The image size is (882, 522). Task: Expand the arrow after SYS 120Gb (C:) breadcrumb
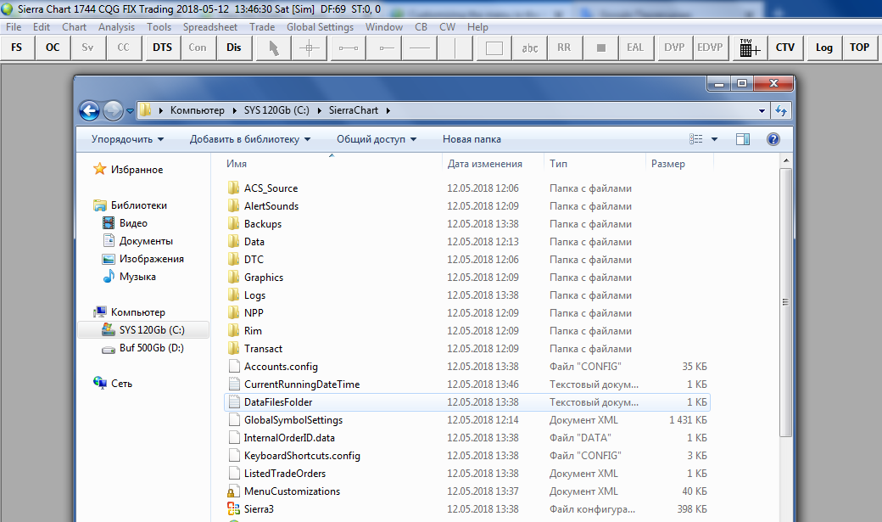pyautogui.click(x=320, y=110)
